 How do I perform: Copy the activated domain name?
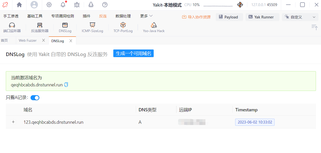66,85
